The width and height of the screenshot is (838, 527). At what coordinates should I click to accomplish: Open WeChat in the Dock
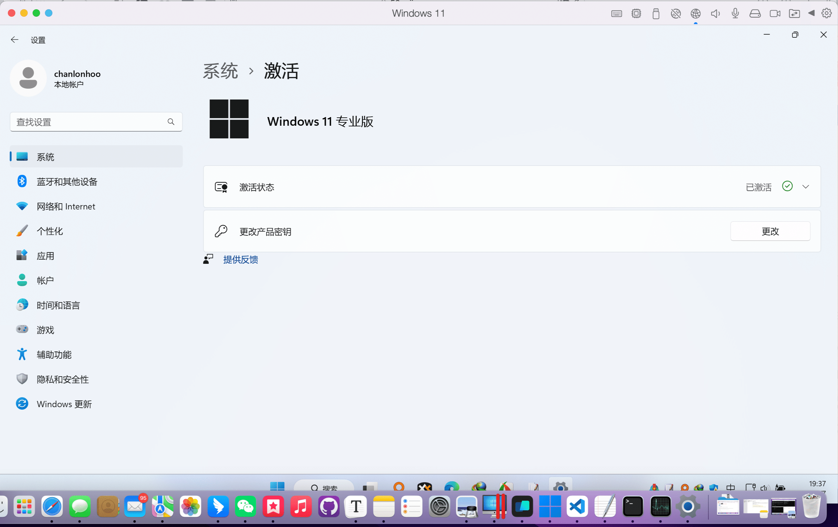[246, 506]
